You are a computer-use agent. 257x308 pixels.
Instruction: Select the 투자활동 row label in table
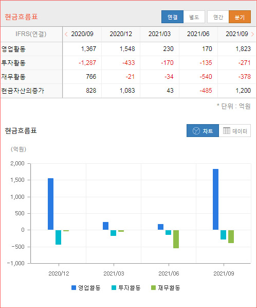tap(13, 63)
